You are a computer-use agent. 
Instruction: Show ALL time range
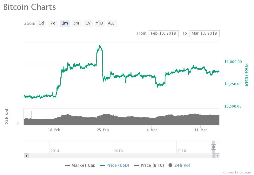click(x=111, y=23)
